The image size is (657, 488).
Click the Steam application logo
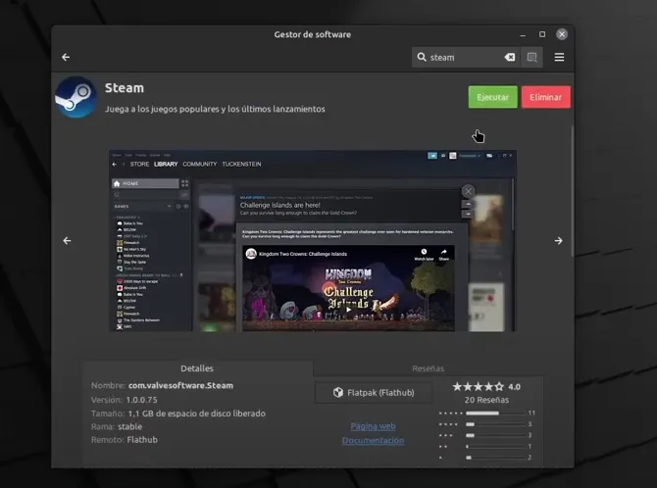76,97
